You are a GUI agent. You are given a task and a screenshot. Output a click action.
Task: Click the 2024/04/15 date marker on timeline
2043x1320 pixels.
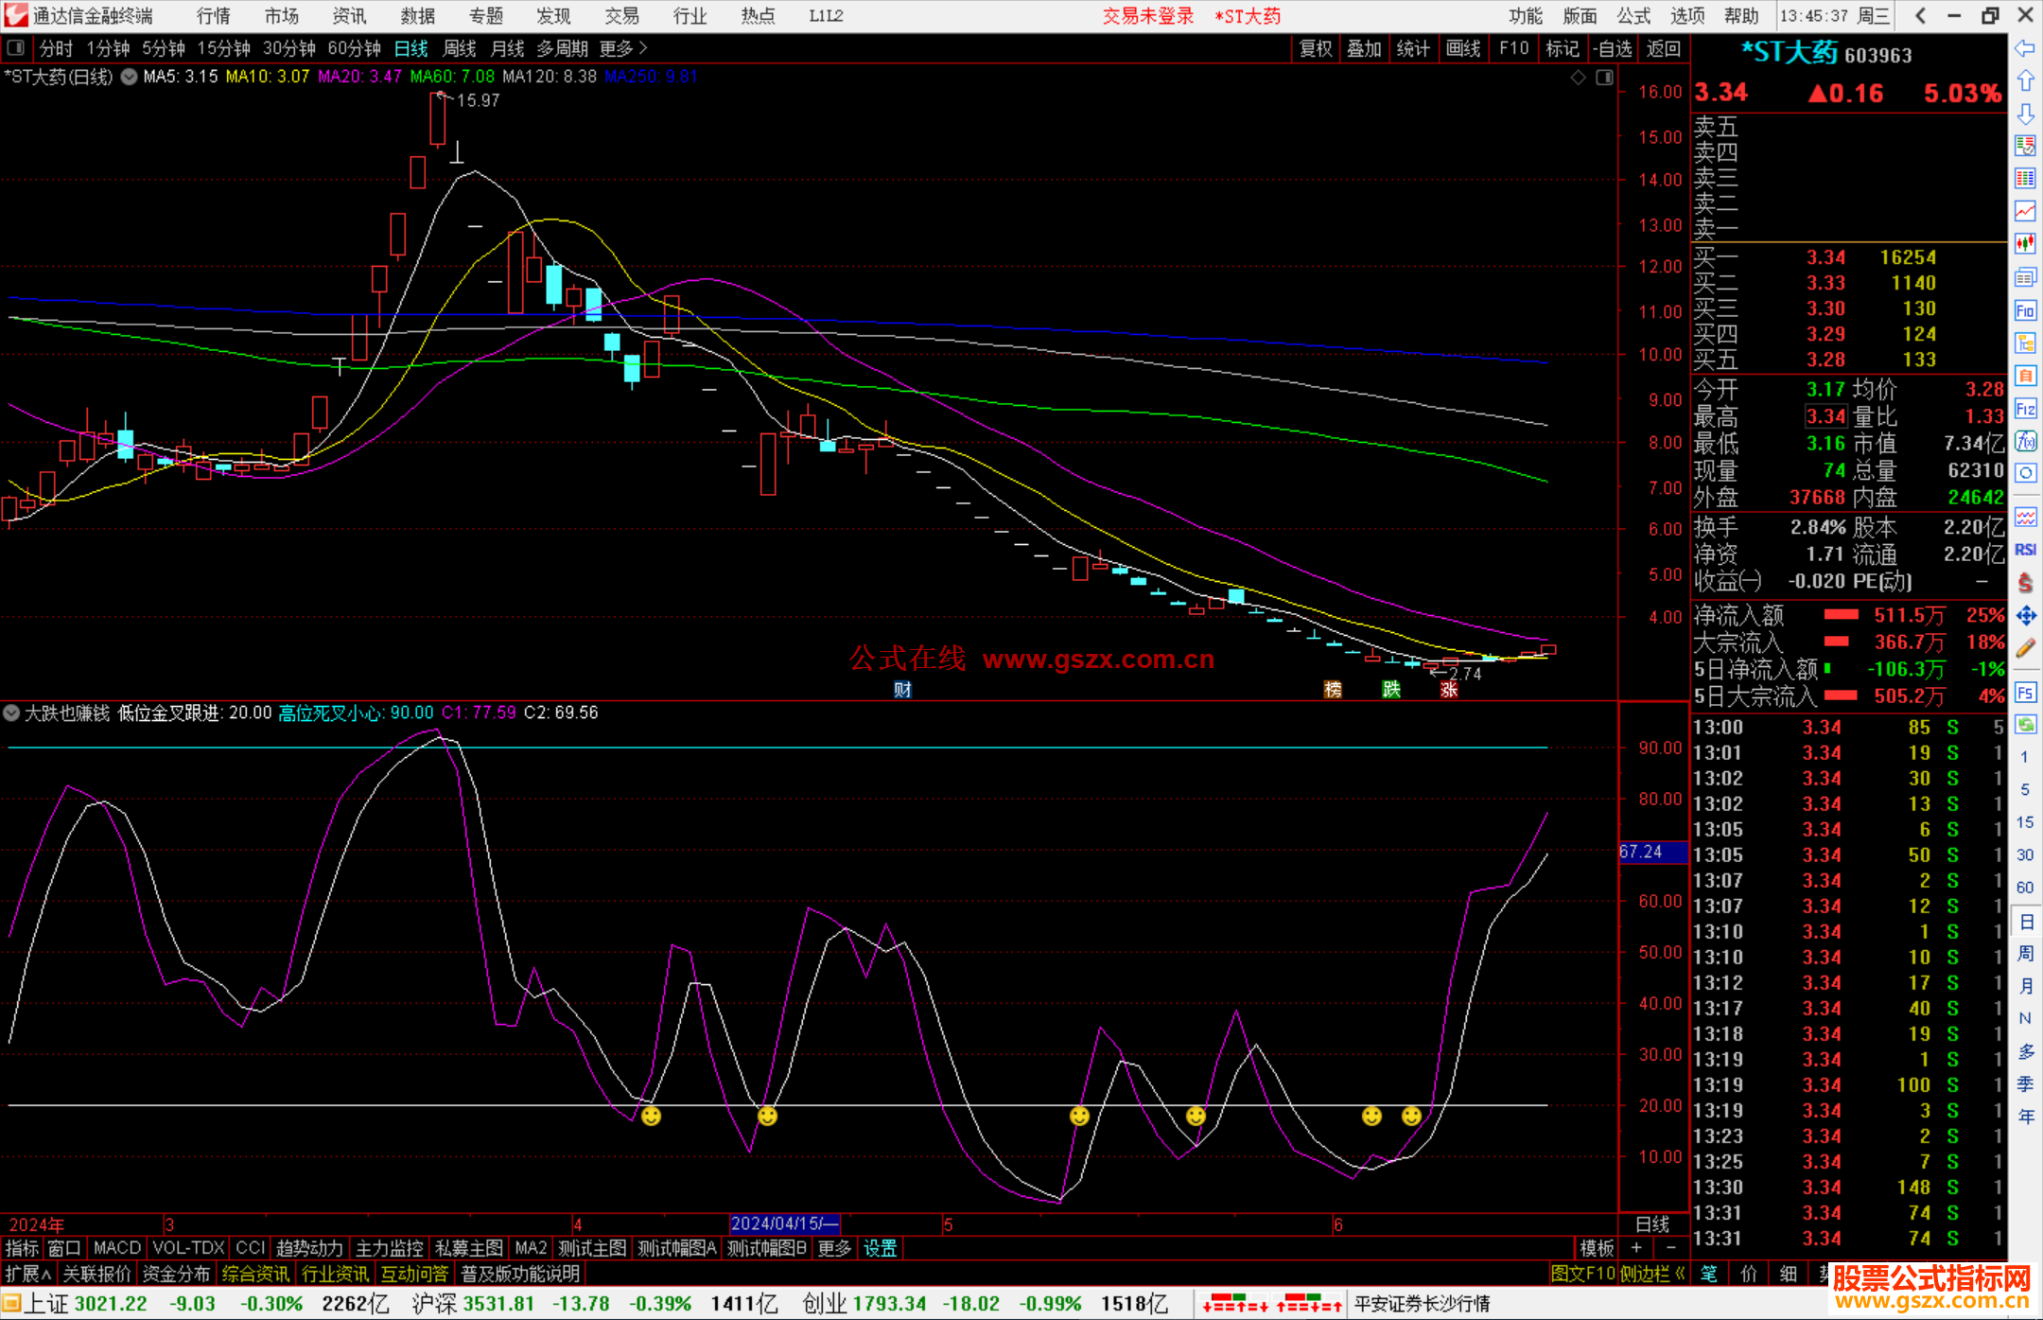(x=784, y=1223)
